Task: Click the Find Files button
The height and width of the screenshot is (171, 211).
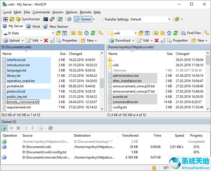Action: (191, 33)
